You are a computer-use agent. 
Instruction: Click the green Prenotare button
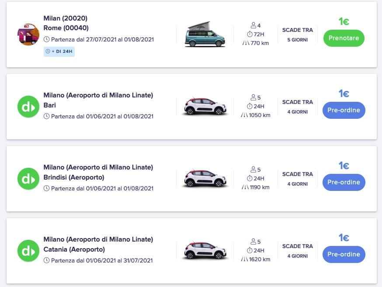click(344, 38)
